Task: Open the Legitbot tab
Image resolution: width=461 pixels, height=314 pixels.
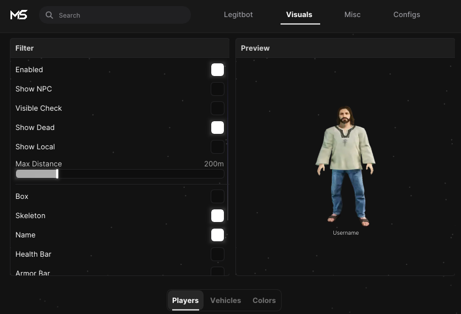Action: [238, 15]
